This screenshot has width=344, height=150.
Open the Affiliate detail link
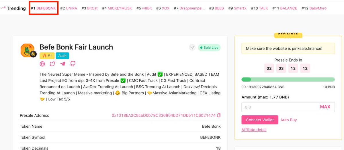coord(254,130)
